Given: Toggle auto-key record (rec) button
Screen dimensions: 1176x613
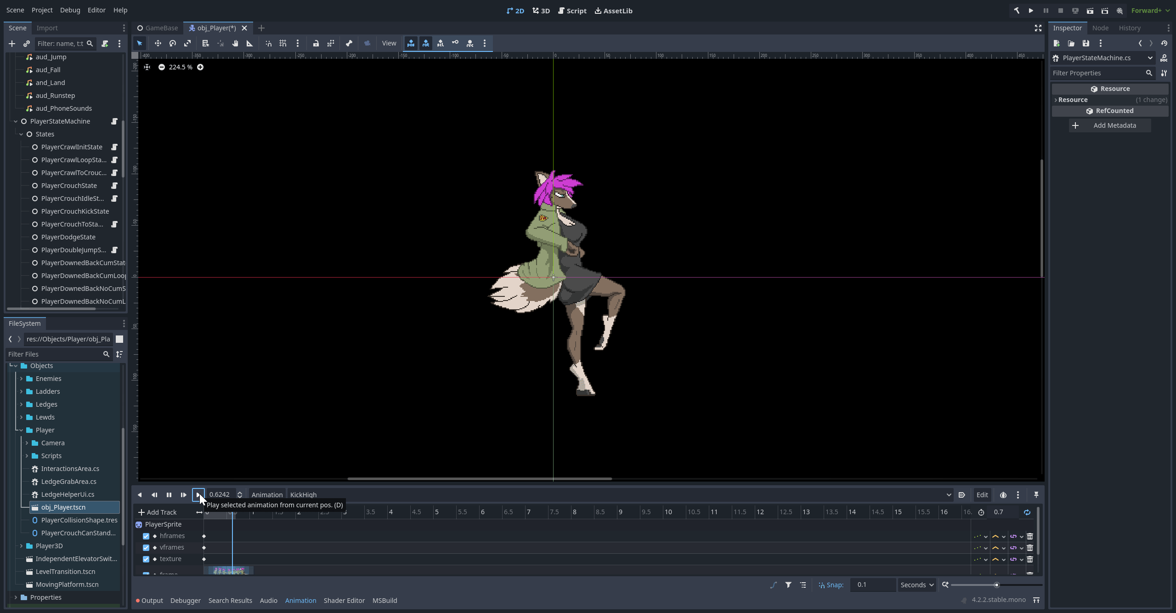Looking at the screenshot, I should point(470,43).
